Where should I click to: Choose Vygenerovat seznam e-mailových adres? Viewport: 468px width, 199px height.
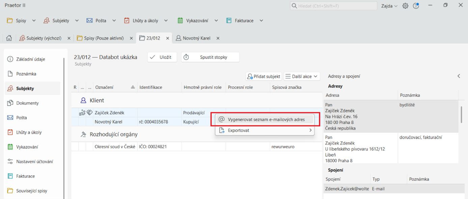pos(266,119)
